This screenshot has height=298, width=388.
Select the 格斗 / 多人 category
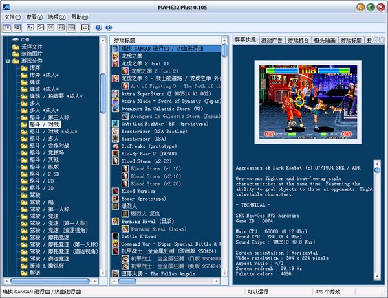pos(44,139)
